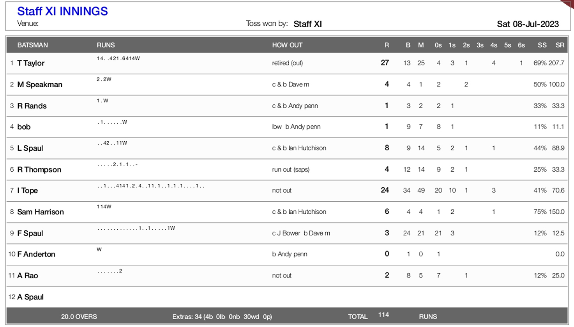The height and width of the screenshot is (327, 574).
Task: Click the Staff XI INNINGS title
Action: coord(62,11)
